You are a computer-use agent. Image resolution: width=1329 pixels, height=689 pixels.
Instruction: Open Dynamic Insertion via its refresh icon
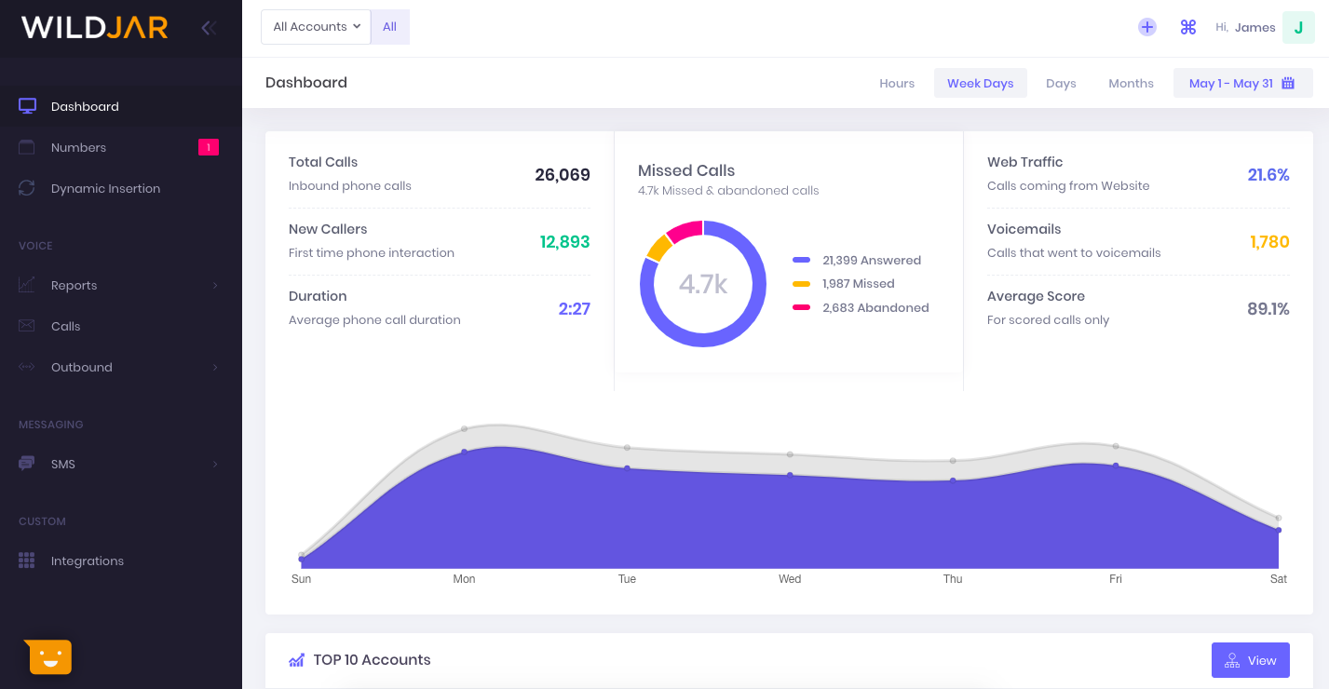click(x=27, y=187)
